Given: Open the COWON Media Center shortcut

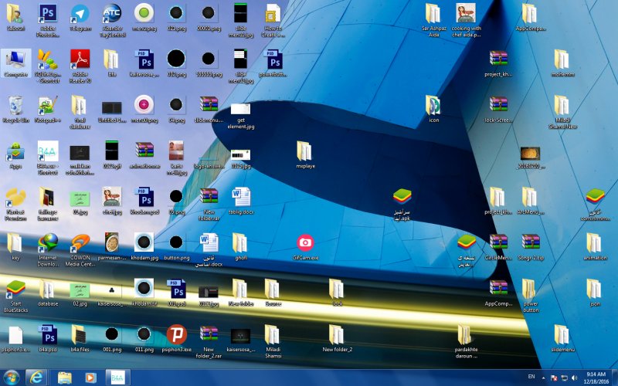Looking at the screenshot, I should (80, 244).
